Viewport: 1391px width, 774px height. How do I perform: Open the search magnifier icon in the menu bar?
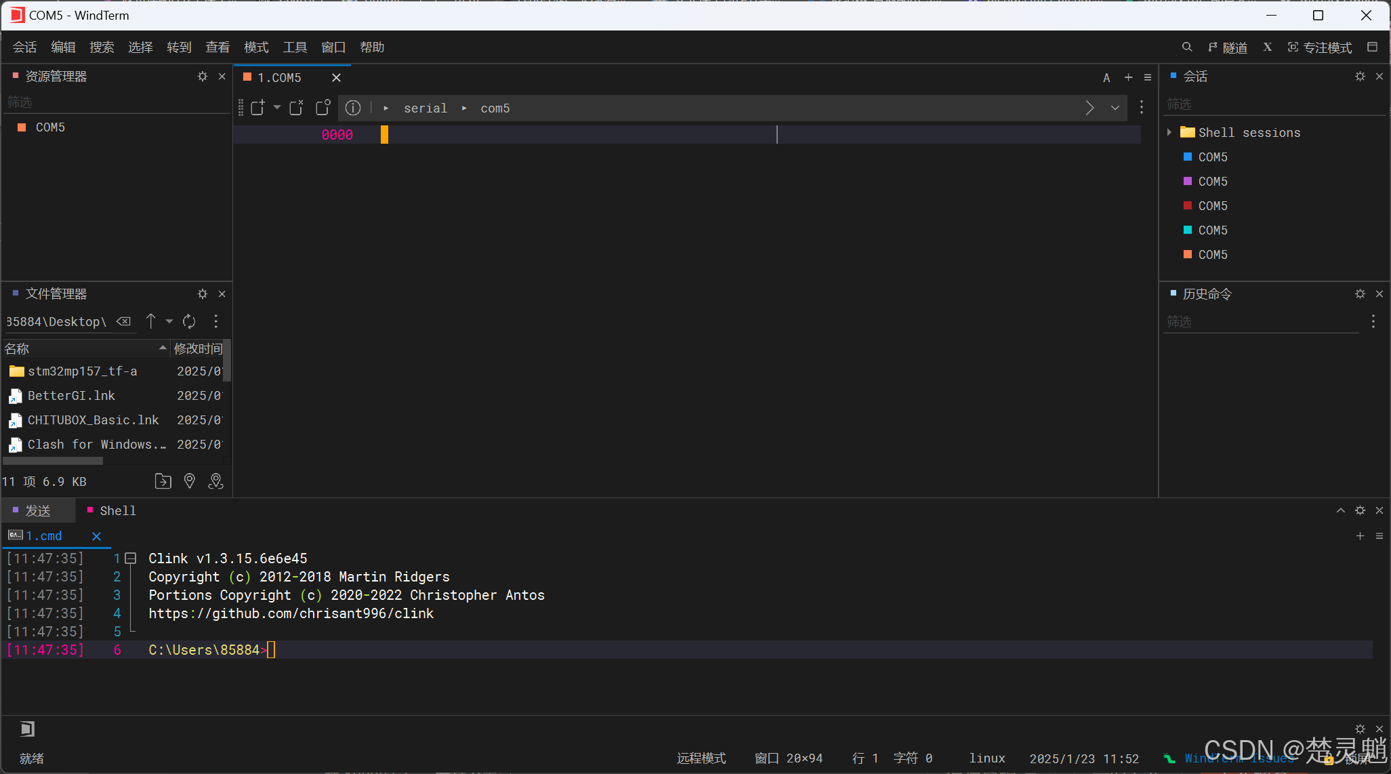1186,47
